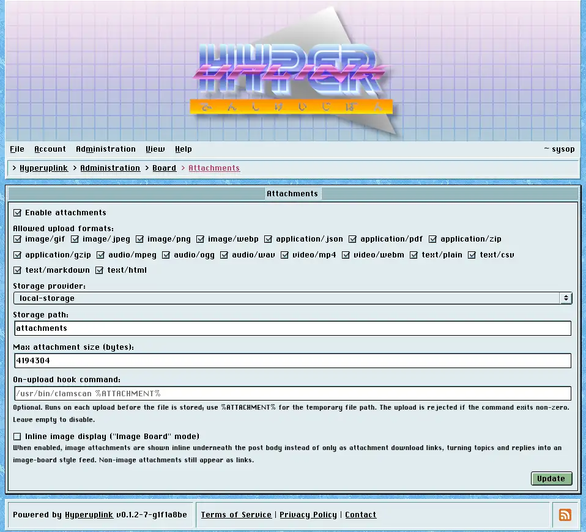Viewport: 586px width, 532px height.
Task: Open the Account menu
Action: [x=50, y=149]
